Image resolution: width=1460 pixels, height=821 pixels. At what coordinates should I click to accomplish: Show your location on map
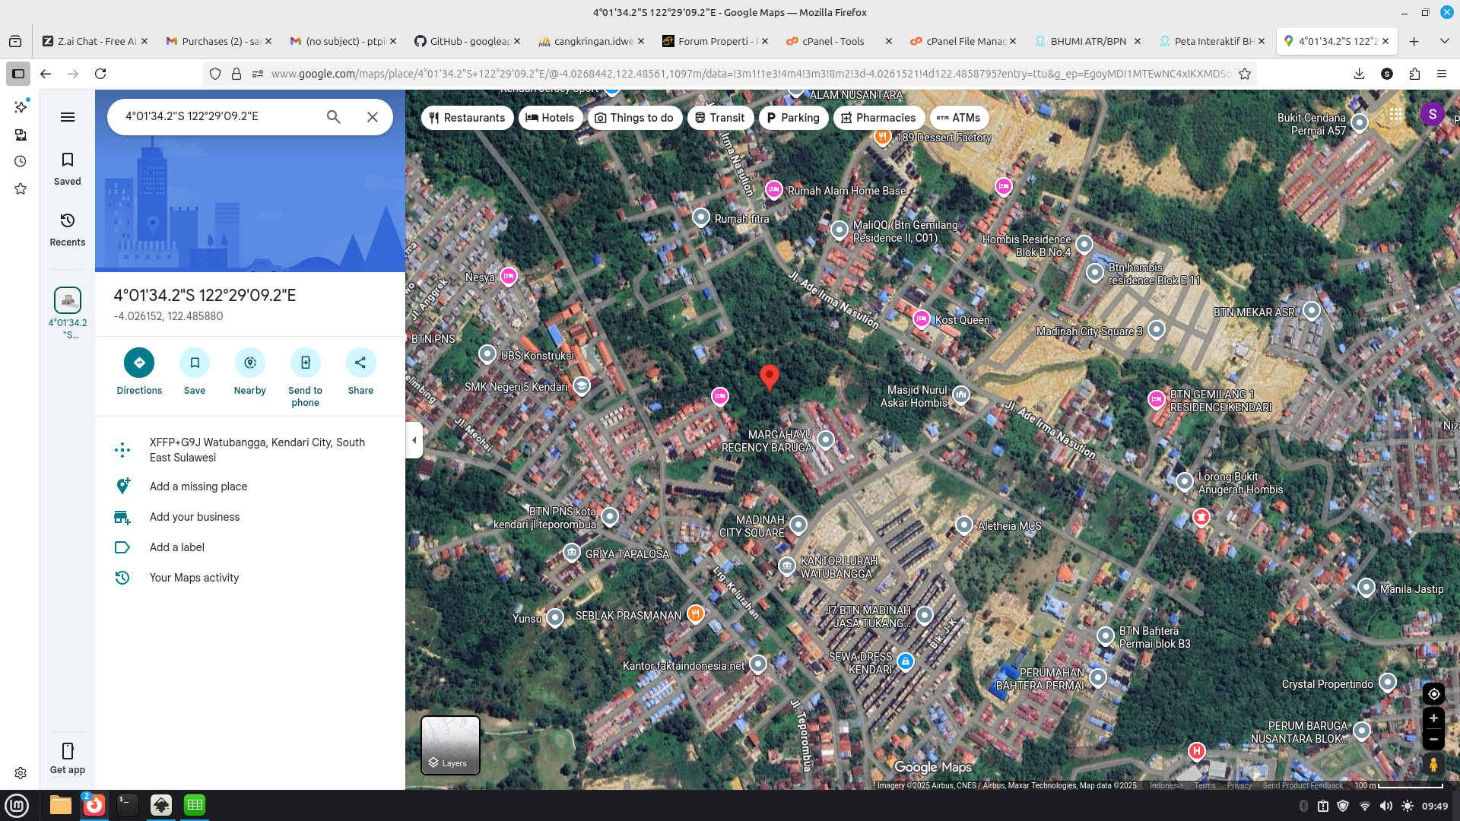pyautogui.click(x=1433, y=693)
